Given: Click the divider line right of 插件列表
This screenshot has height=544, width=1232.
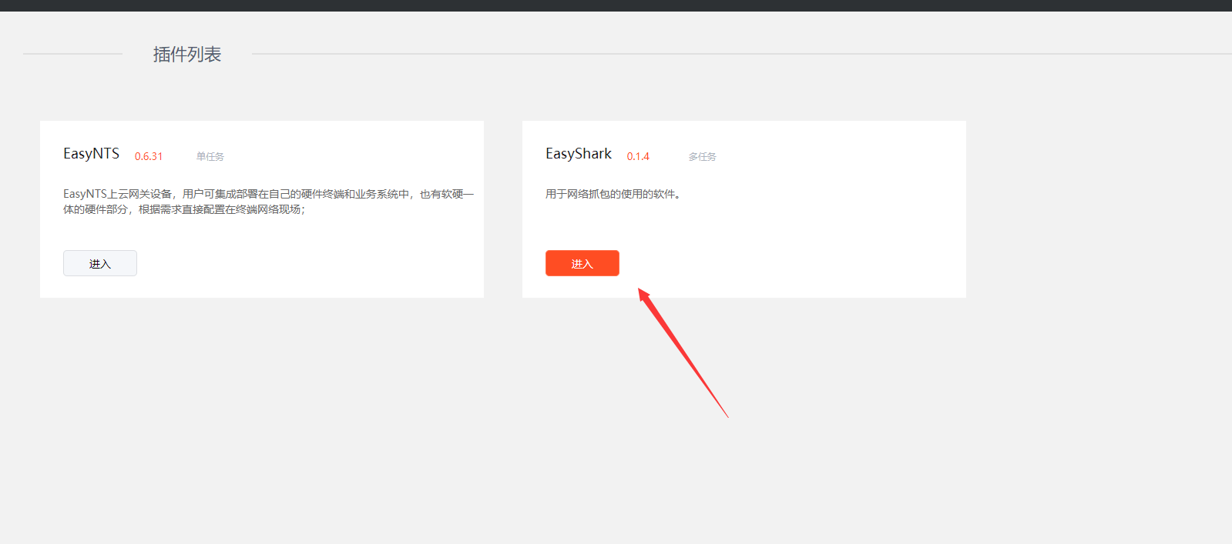Looking at the screenshot, I should [x=693, y=54].
